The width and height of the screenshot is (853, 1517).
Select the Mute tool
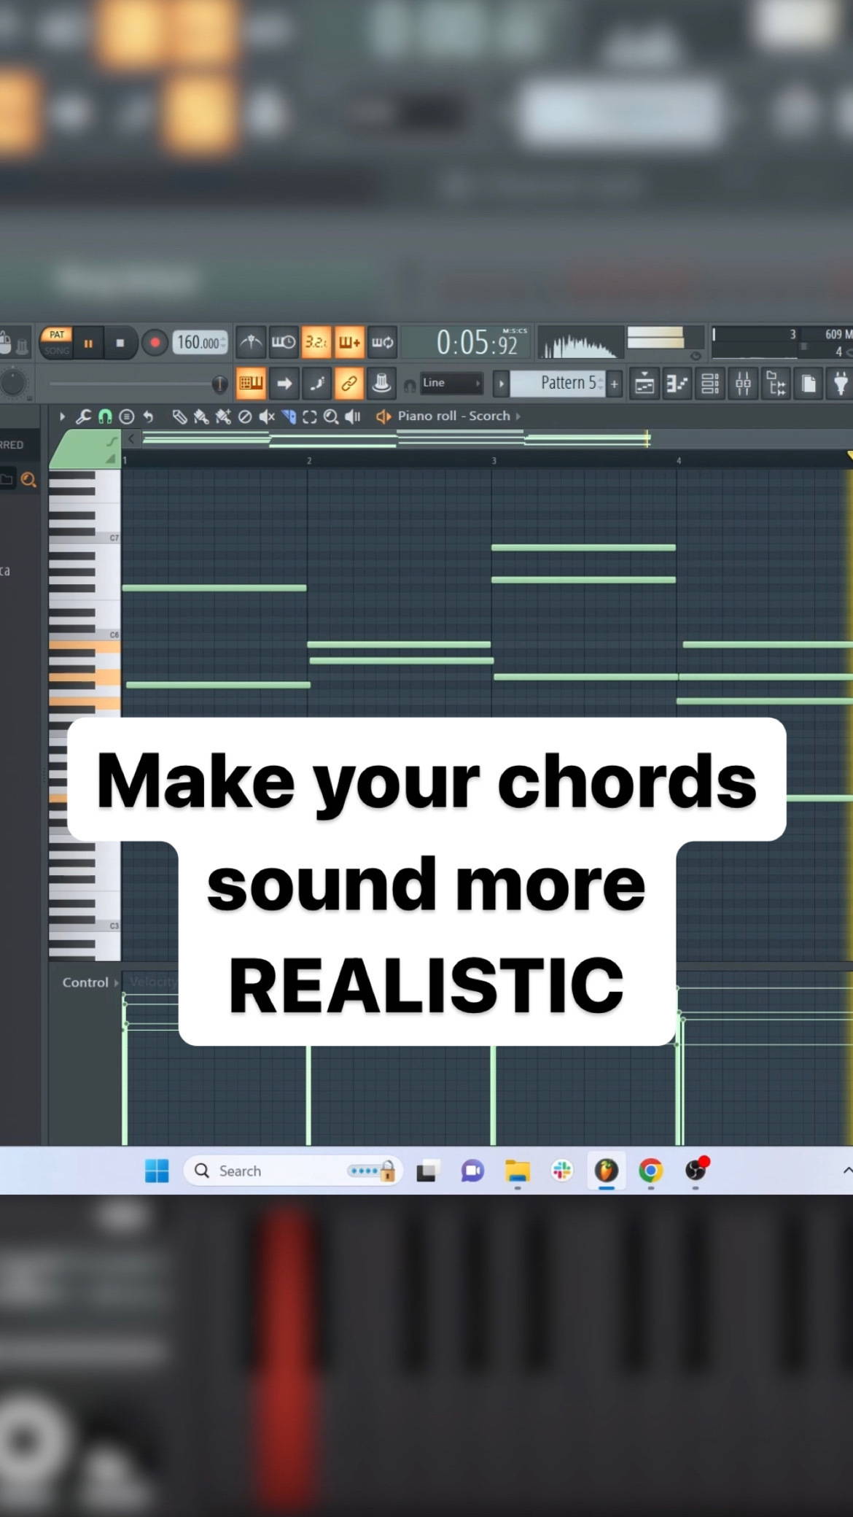tap(267, 416)
